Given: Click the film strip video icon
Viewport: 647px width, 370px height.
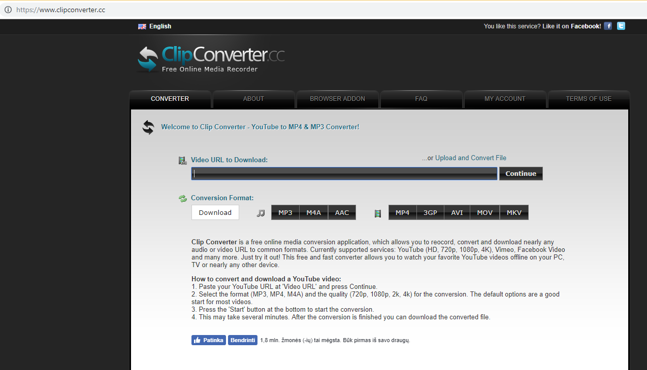Looking at the screenshot, I should point(378,213).
